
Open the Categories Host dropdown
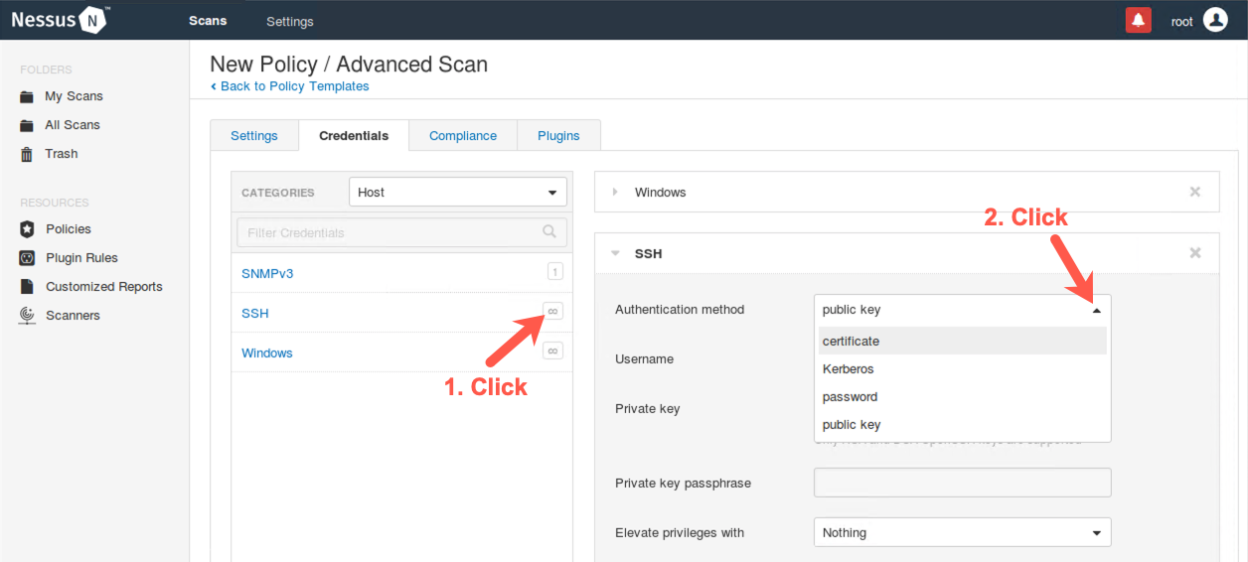[x=458, y=192]
